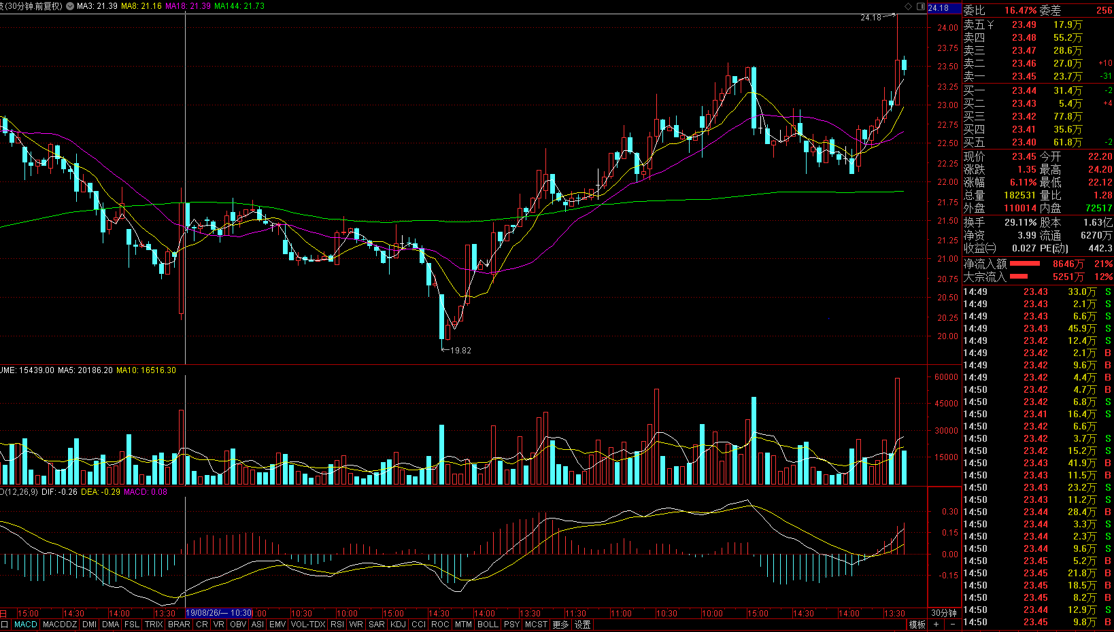
Task: Select the CR indicator tab
Action: click(x=202, y=625)
